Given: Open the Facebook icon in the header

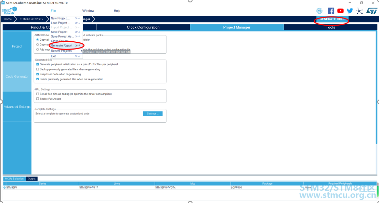Looking at the screenshot, I should tap(331, 11).
